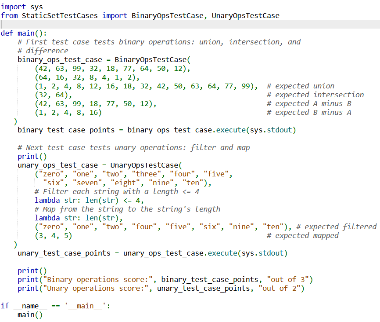Click 'unary_test_case_points' assignment variable
380x322 pixels.
[x=64, y=253]
